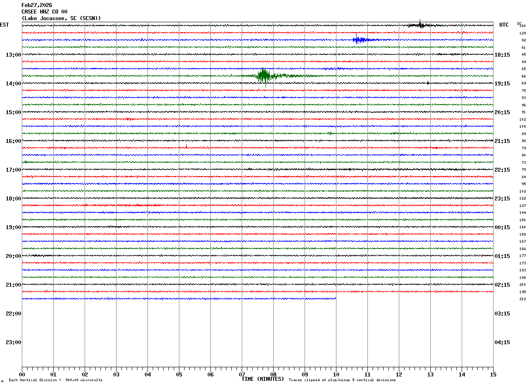This screenshot has width=528, height=386.
Task: Click the DC offset value "200"
Action: pos(522,284)
